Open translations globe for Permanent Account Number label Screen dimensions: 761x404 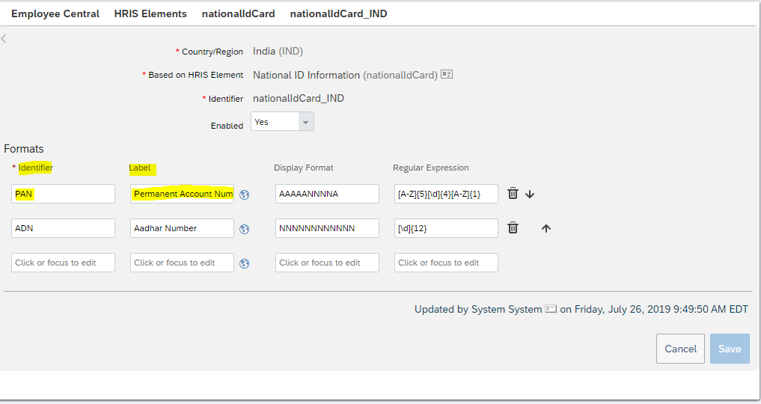(245, 195)
